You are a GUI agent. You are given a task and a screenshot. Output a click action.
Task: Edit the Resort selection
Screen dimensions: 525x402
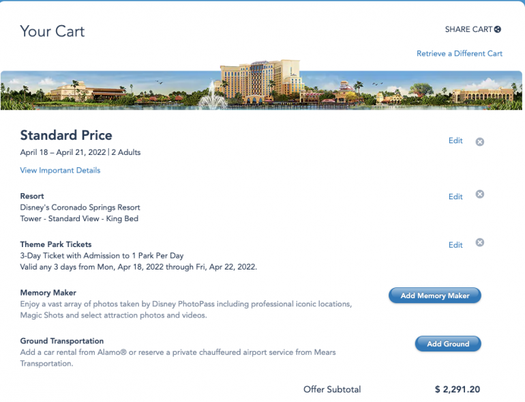coord(455,197)
